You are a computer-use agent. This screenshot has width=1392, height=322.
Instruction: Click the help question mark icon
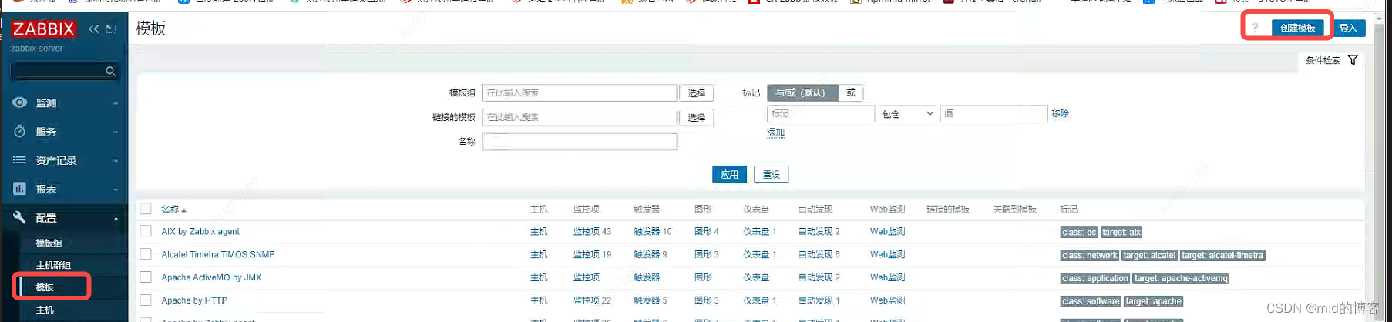pyautogui.click(x=1255, y=28)
